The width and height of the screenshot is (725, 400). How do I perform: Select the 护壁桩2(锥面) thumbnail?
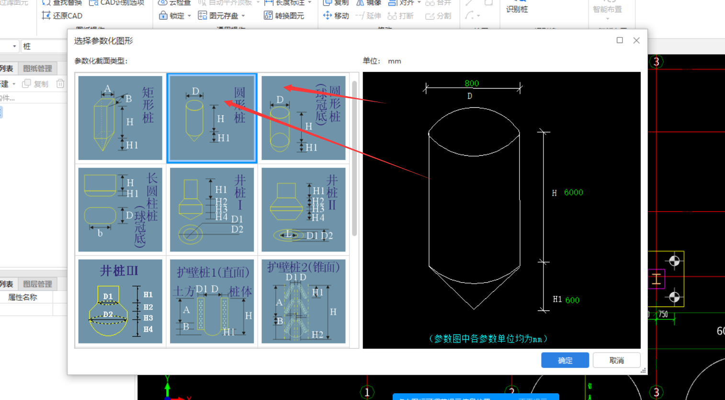point(303,301)
